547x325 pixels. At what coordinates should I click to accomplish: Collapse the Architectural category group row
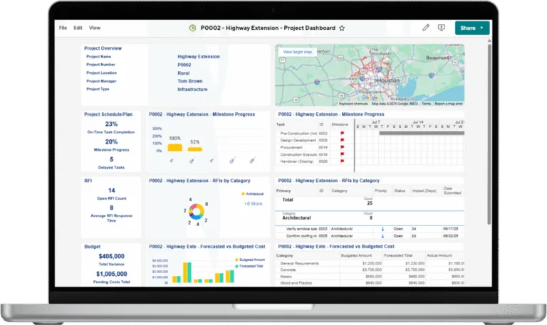(x=305, y=216)
